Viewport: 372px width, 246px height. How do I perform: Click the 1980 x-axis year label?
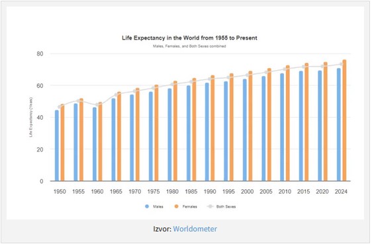[172, 192]
